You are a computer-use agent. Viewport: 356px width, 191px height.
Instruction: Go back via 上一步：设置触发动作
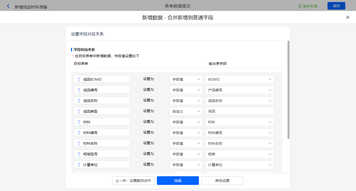pos(133,181)
